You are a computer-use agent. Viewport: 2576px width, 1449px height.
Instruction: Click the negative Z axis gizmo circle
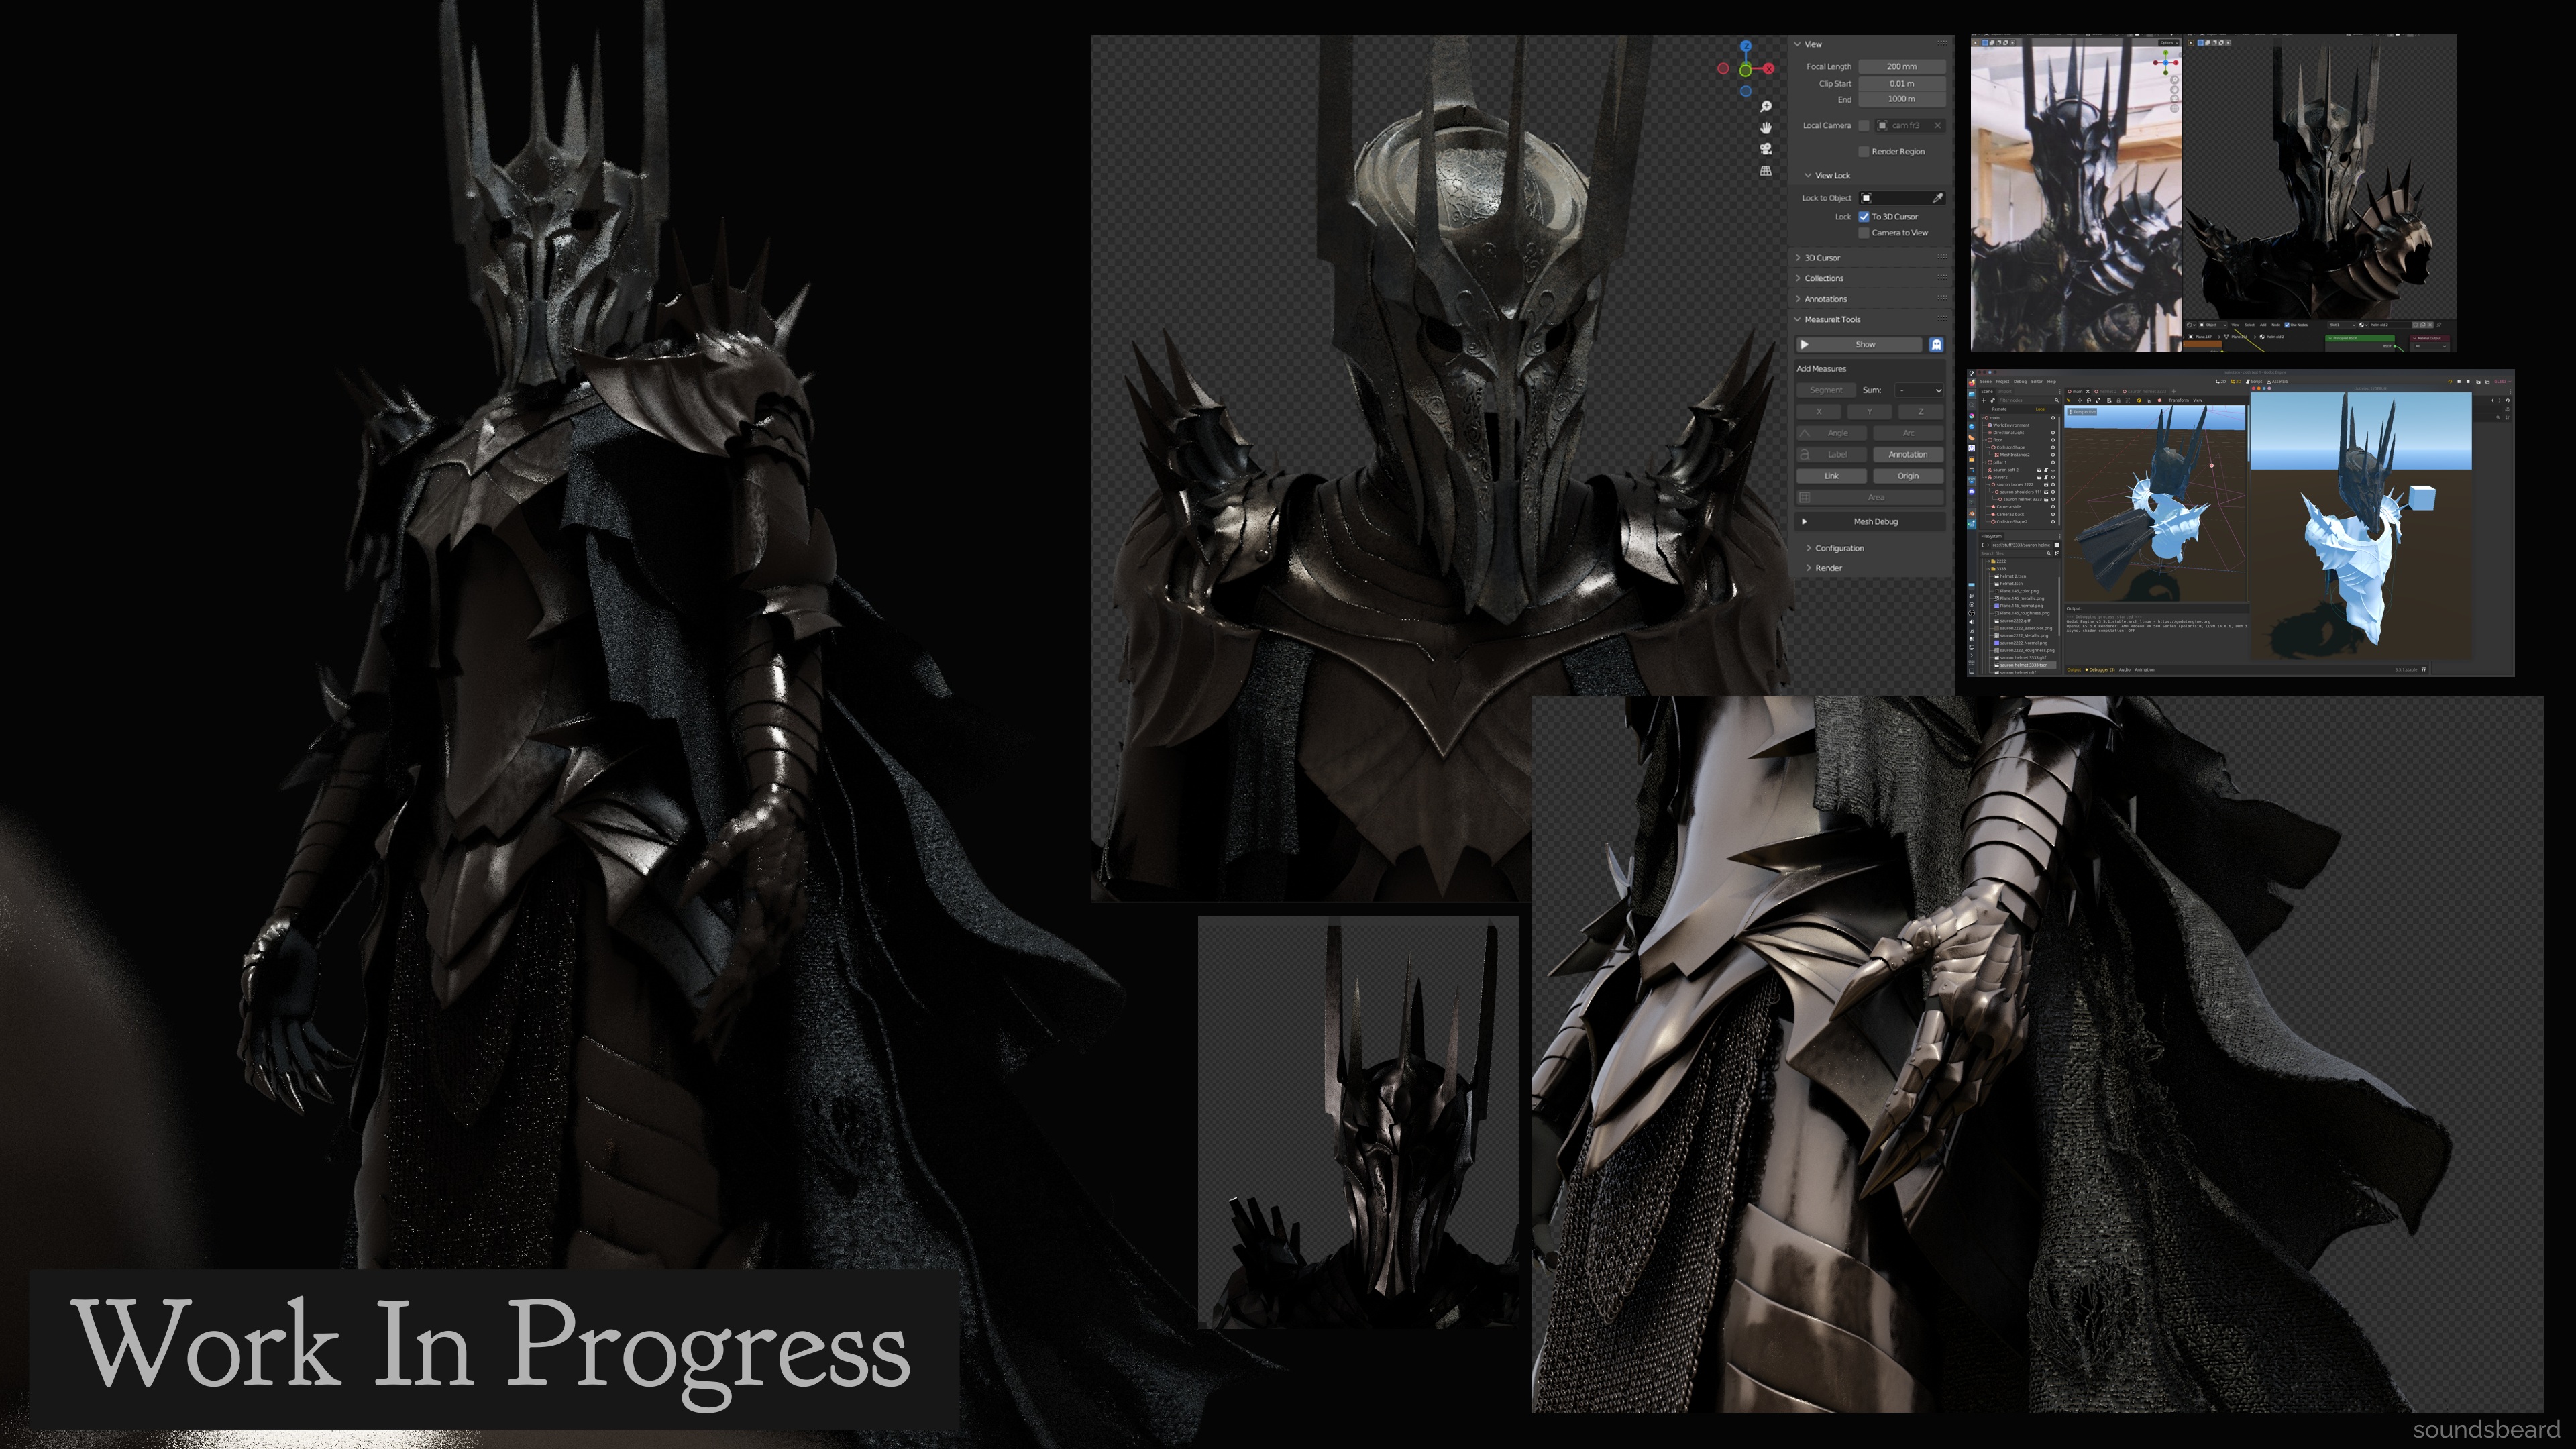1745,91
